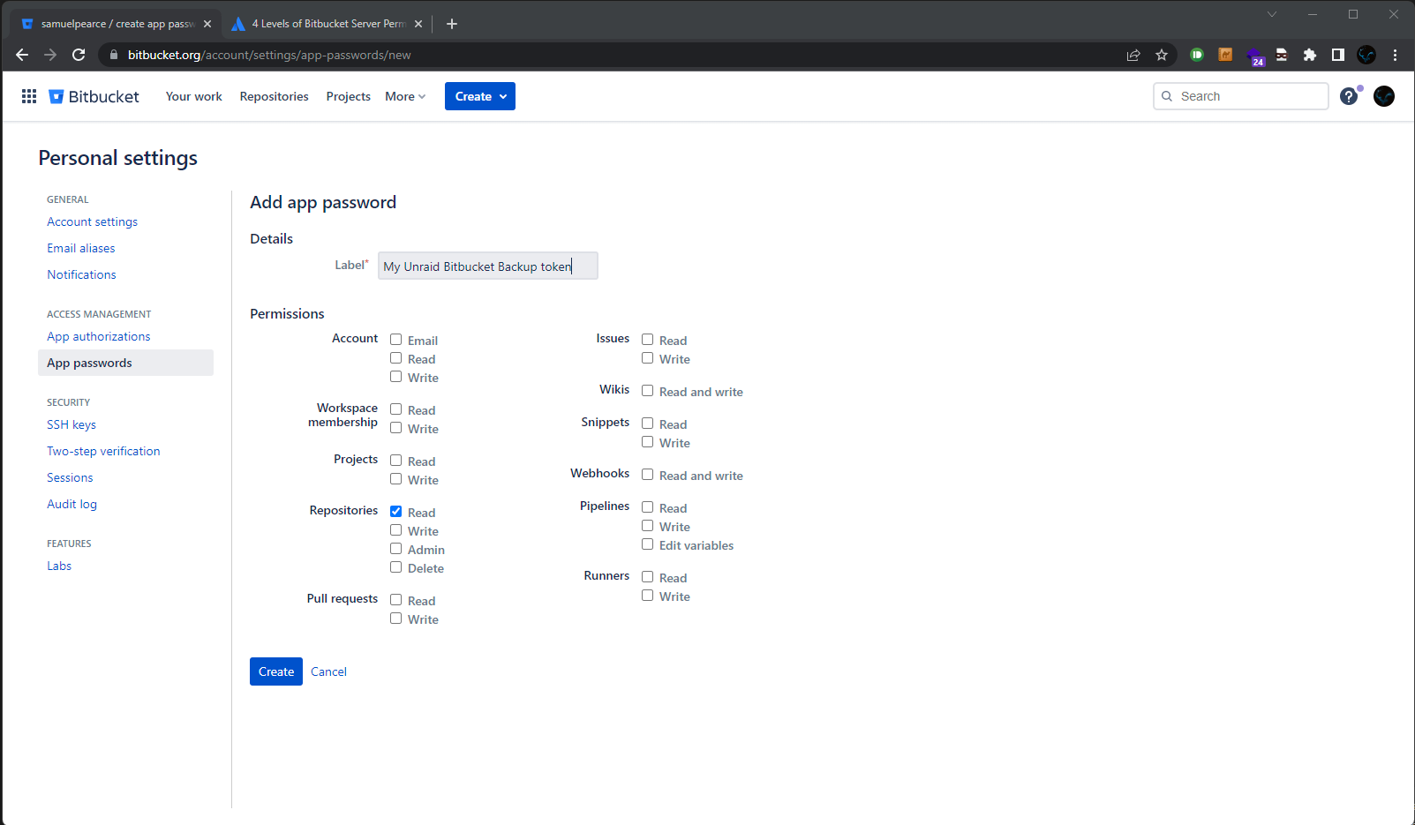The width and height of the screenshot is (1415, 825).
Task: Click the browser forward arrow
Action: click(x=50, y=55)
